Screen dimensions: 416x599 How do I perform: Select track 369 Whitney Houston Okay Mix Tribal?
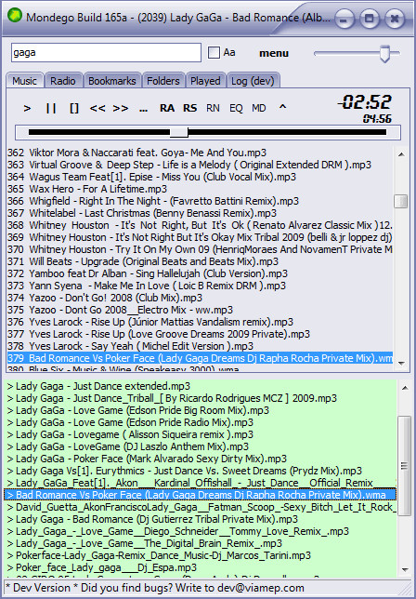point(200,237)
